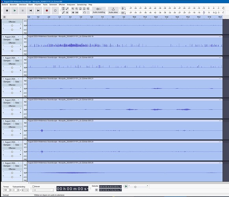Close the chan.000 22 track with X
Image resolution: width=229 pixels, height=197 pixels.
click(x=3, y=100)
